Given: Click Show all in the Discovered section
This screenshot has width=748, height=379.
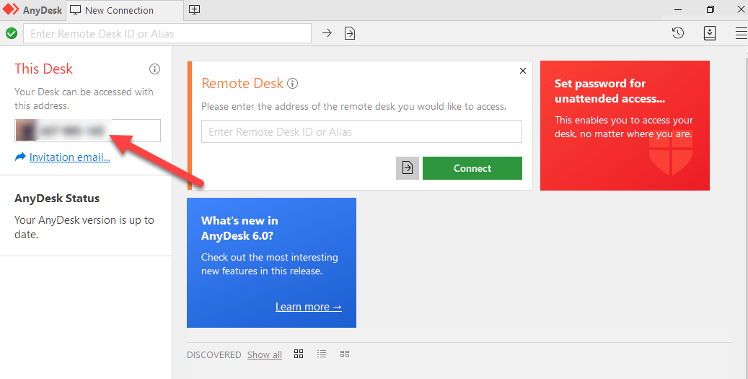Looking at the screenshot, I should click(x=265, y=354).
